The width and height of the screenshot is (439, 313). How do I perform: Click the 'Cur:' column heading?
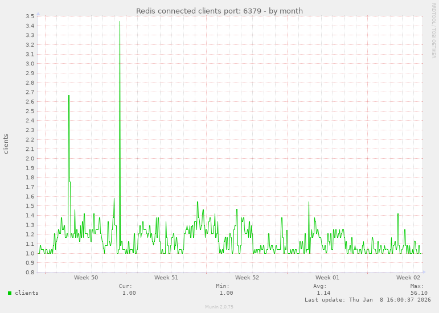pos(125,286)
